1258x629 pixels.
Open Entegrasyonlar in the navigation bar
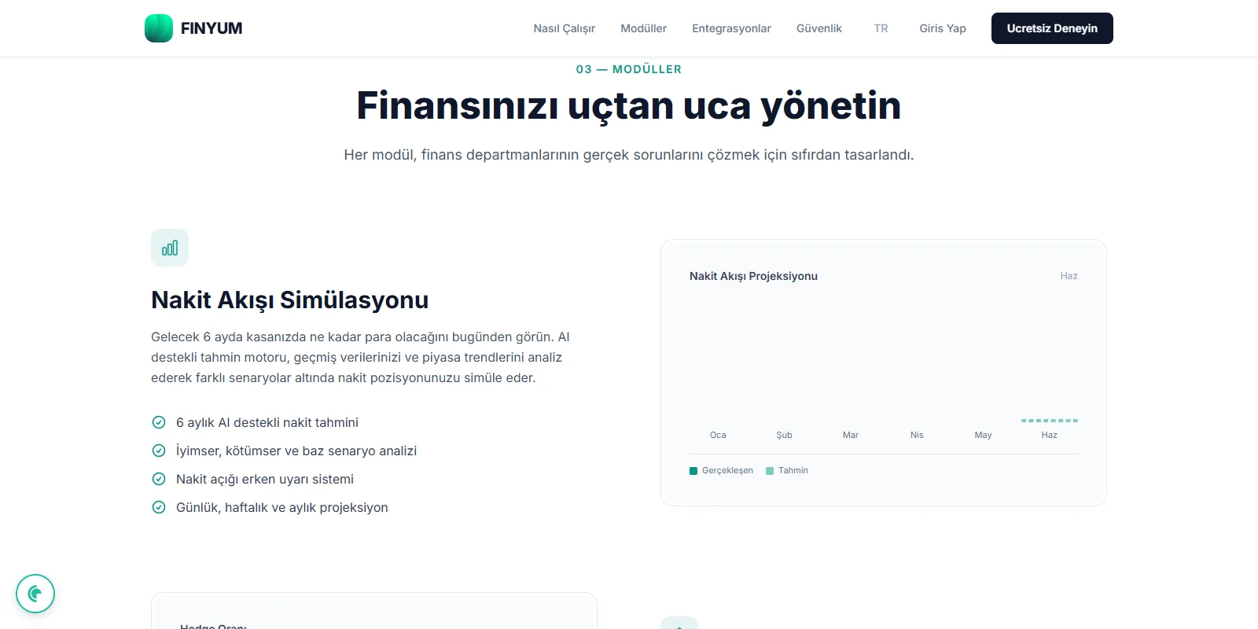point(731,28)
